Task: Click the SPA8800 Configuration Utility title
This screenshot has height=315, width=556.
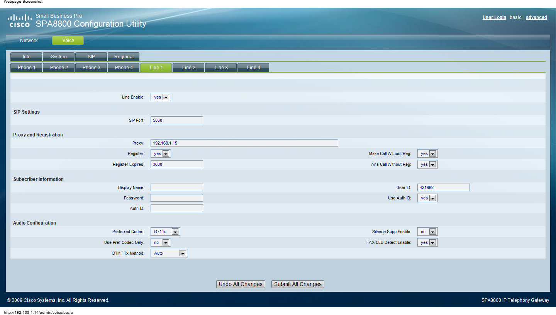Action: tap(91, 24)
